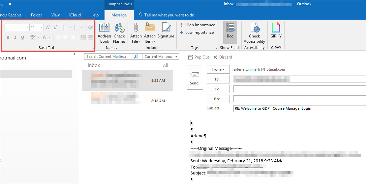This screenshot has width=366, height=184.
Task: Open the GIPHY add-in
Action: point(276,31)
